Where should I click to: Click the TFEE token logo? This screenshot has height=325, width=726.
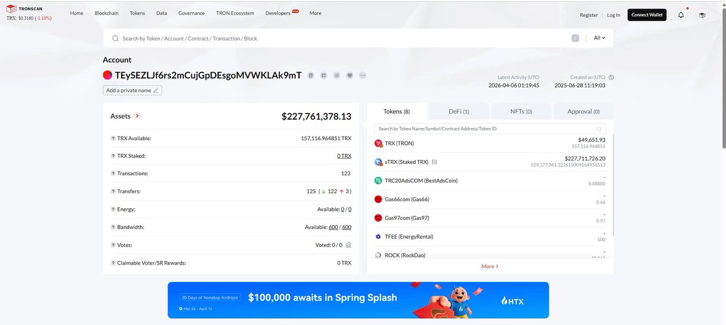click(379, 237)
